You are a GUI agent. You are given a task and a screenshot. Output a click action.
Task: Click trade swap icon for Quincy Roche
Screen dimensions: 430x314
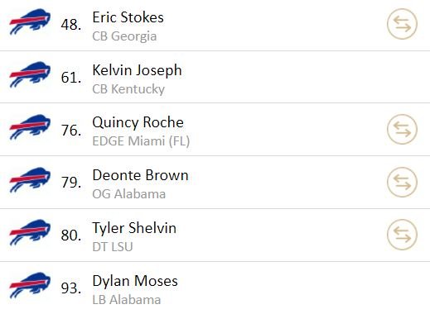(x=402, y=129)
